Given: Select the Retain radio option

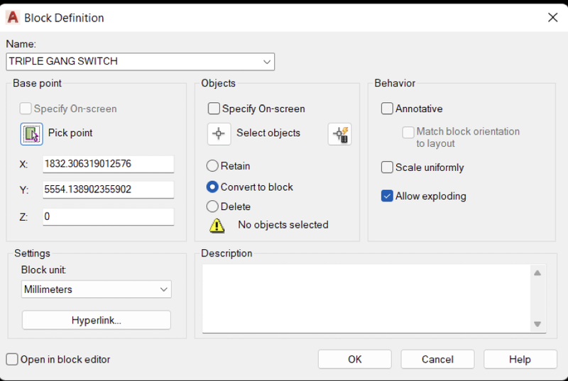Looking at the screenshot, I should tap(212, 166).
